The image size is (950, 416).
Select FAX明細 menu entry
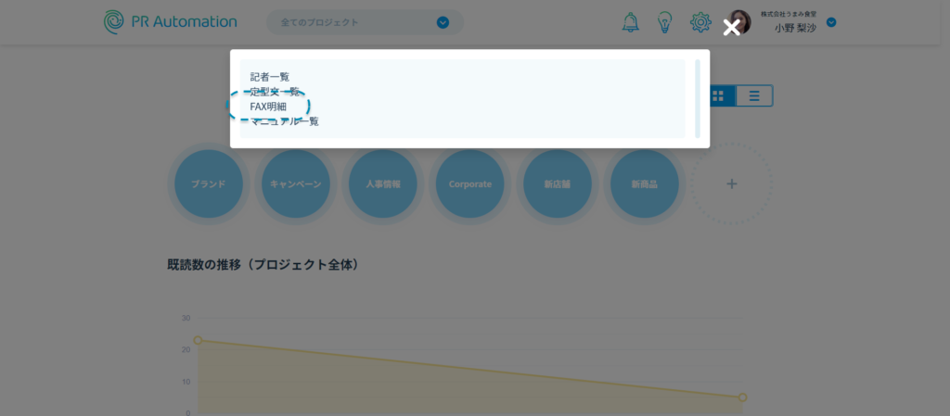(x=268, y=107)
